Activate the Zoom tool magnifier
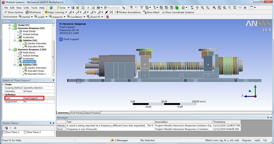The image size is (274, 144). pyautogui.click(x=202, y=8)
